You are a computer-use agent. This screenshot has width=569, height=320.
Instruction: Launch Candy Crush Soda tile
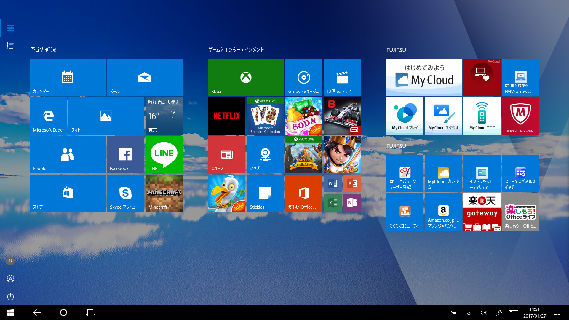[x=304, y=116]
